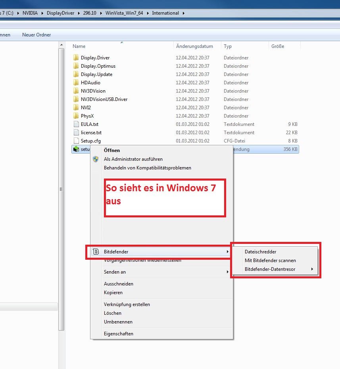Click the PhysX folder icon
This screenshot has height=369, width=340.
click(x=76, y=116)
